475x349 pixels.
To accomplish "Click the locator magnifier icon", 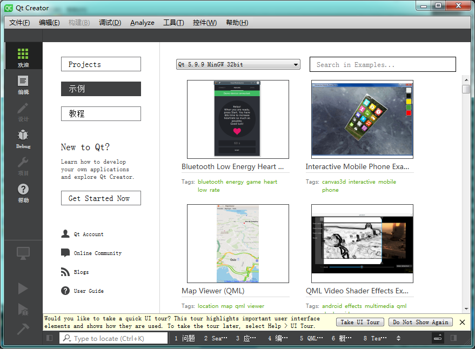I will tap(67, 338).
